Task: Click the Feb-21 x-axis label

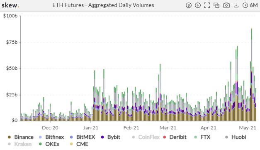Action: [131, 128]
